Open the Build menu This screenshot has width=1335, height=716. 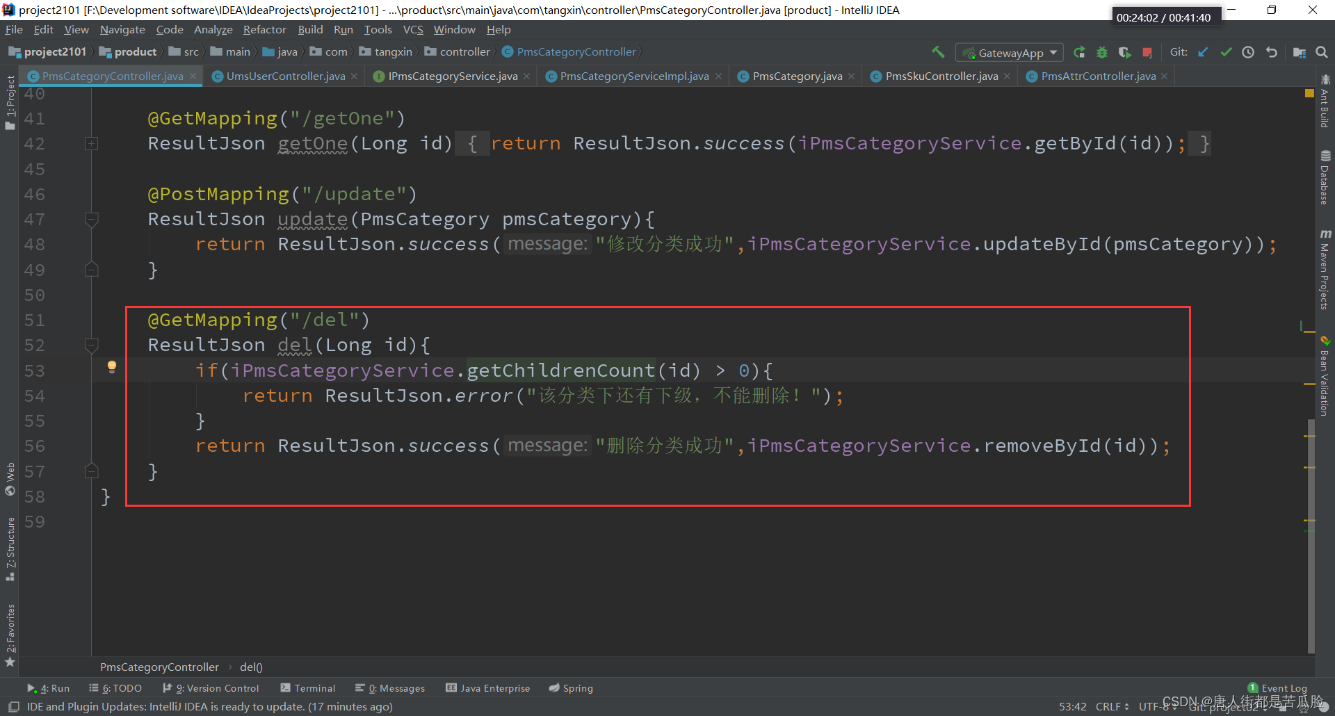point(310,29)
